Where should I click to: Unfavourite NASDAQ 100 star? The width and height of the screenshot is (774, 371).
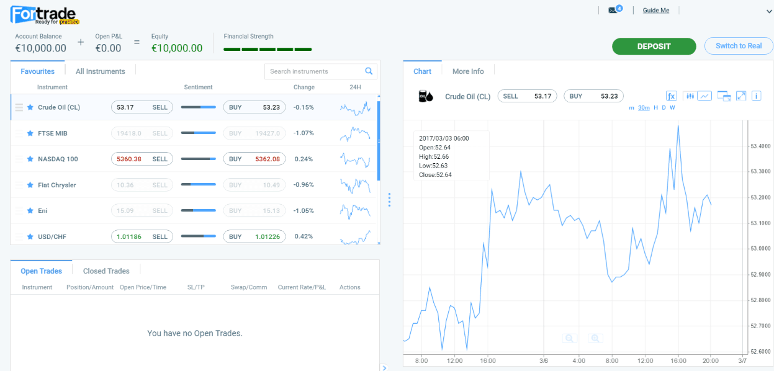click(30, 159)
